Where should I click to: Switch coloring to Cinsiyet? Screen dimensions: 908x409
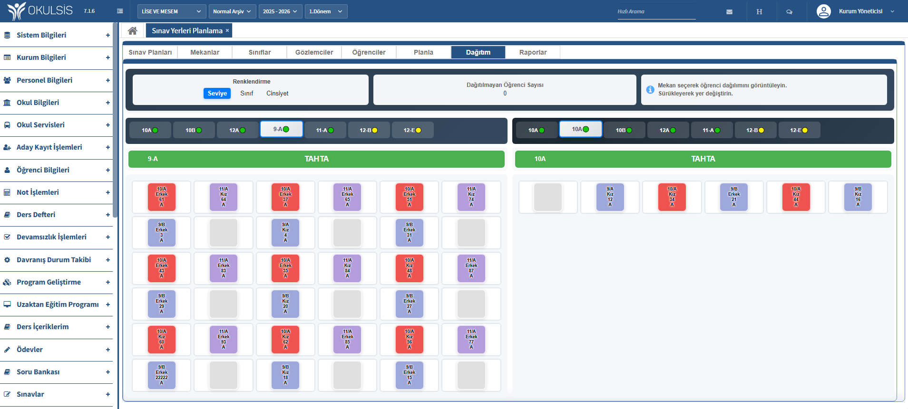click(x=277, y=94)
